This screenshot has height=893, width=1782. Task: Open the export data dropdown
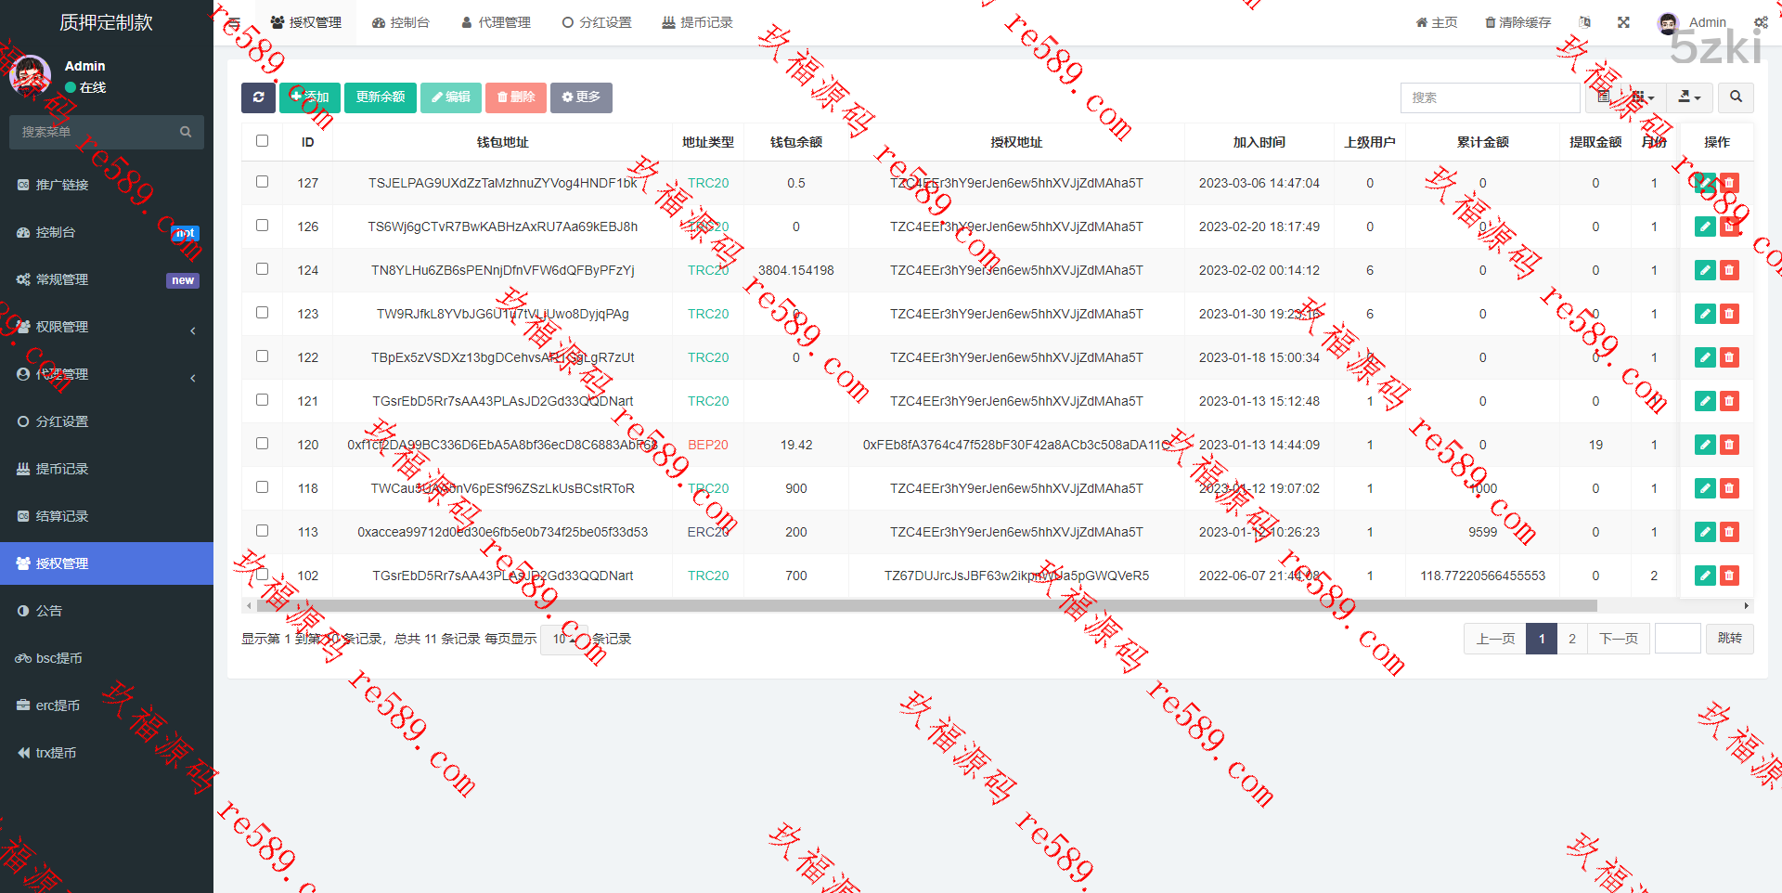[x=1689, y=97]
